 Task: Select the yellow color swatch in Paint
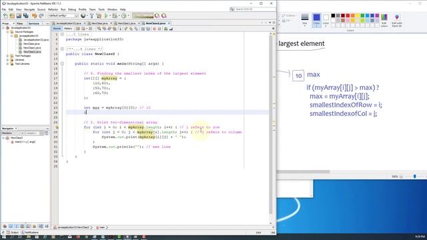pos(358,15)
